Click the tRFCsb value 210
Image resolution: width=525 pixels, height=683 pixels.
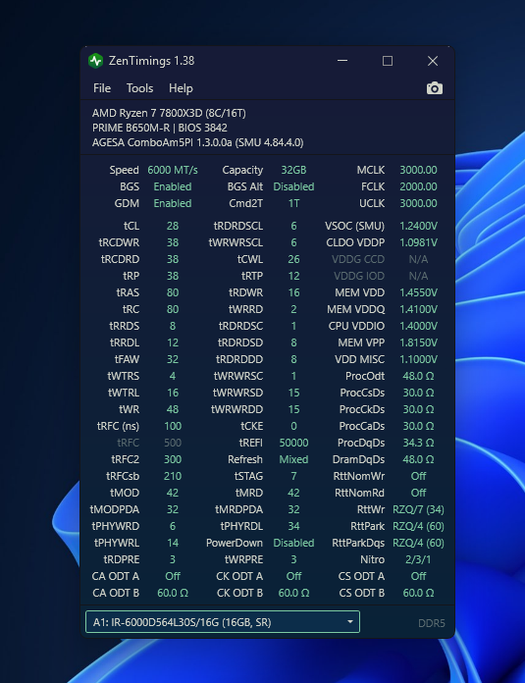pyautogui.click(x=173, y=477)
